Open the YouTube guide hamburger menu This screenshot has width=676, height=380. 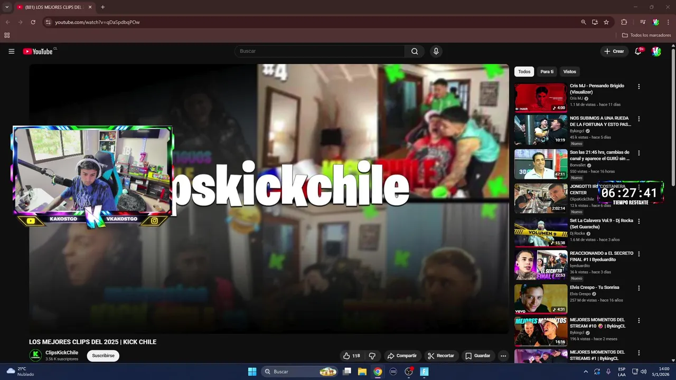12,51
